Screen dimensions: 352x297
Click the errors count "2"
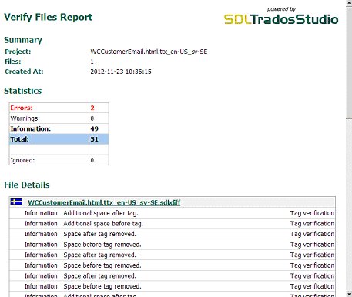click(x=92, y=108)
